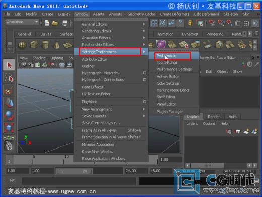The width and height of the screenshot is (262, 197).
Task: Click the padlock lock selection icon
Action: click(x=190, y=23)
